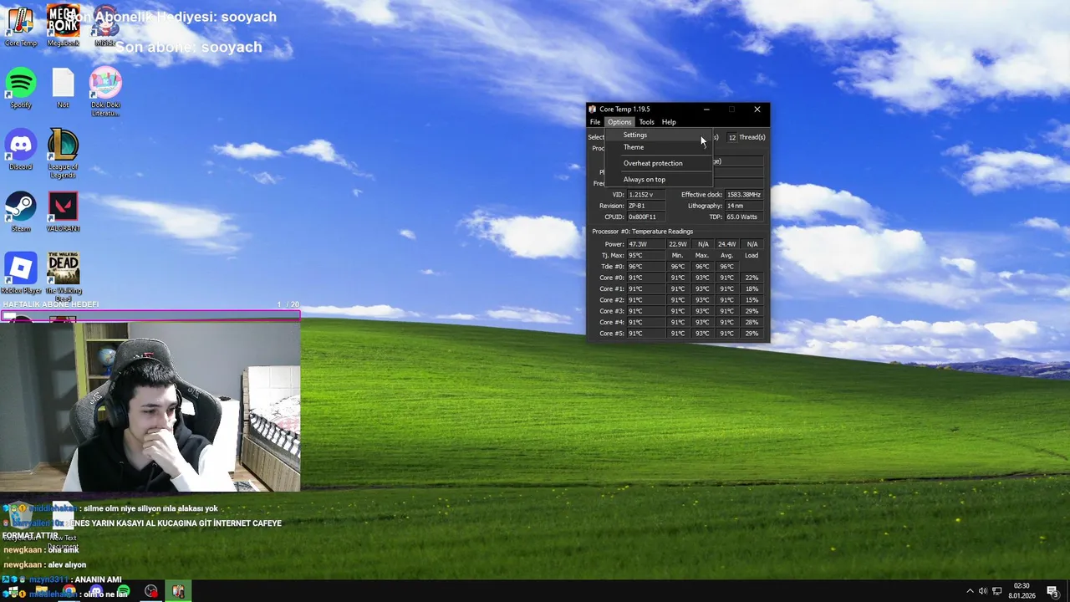This screenshot has width=1070, height=602.
Task: Click the Core Temp title bar icon
Action: point(593,109)
